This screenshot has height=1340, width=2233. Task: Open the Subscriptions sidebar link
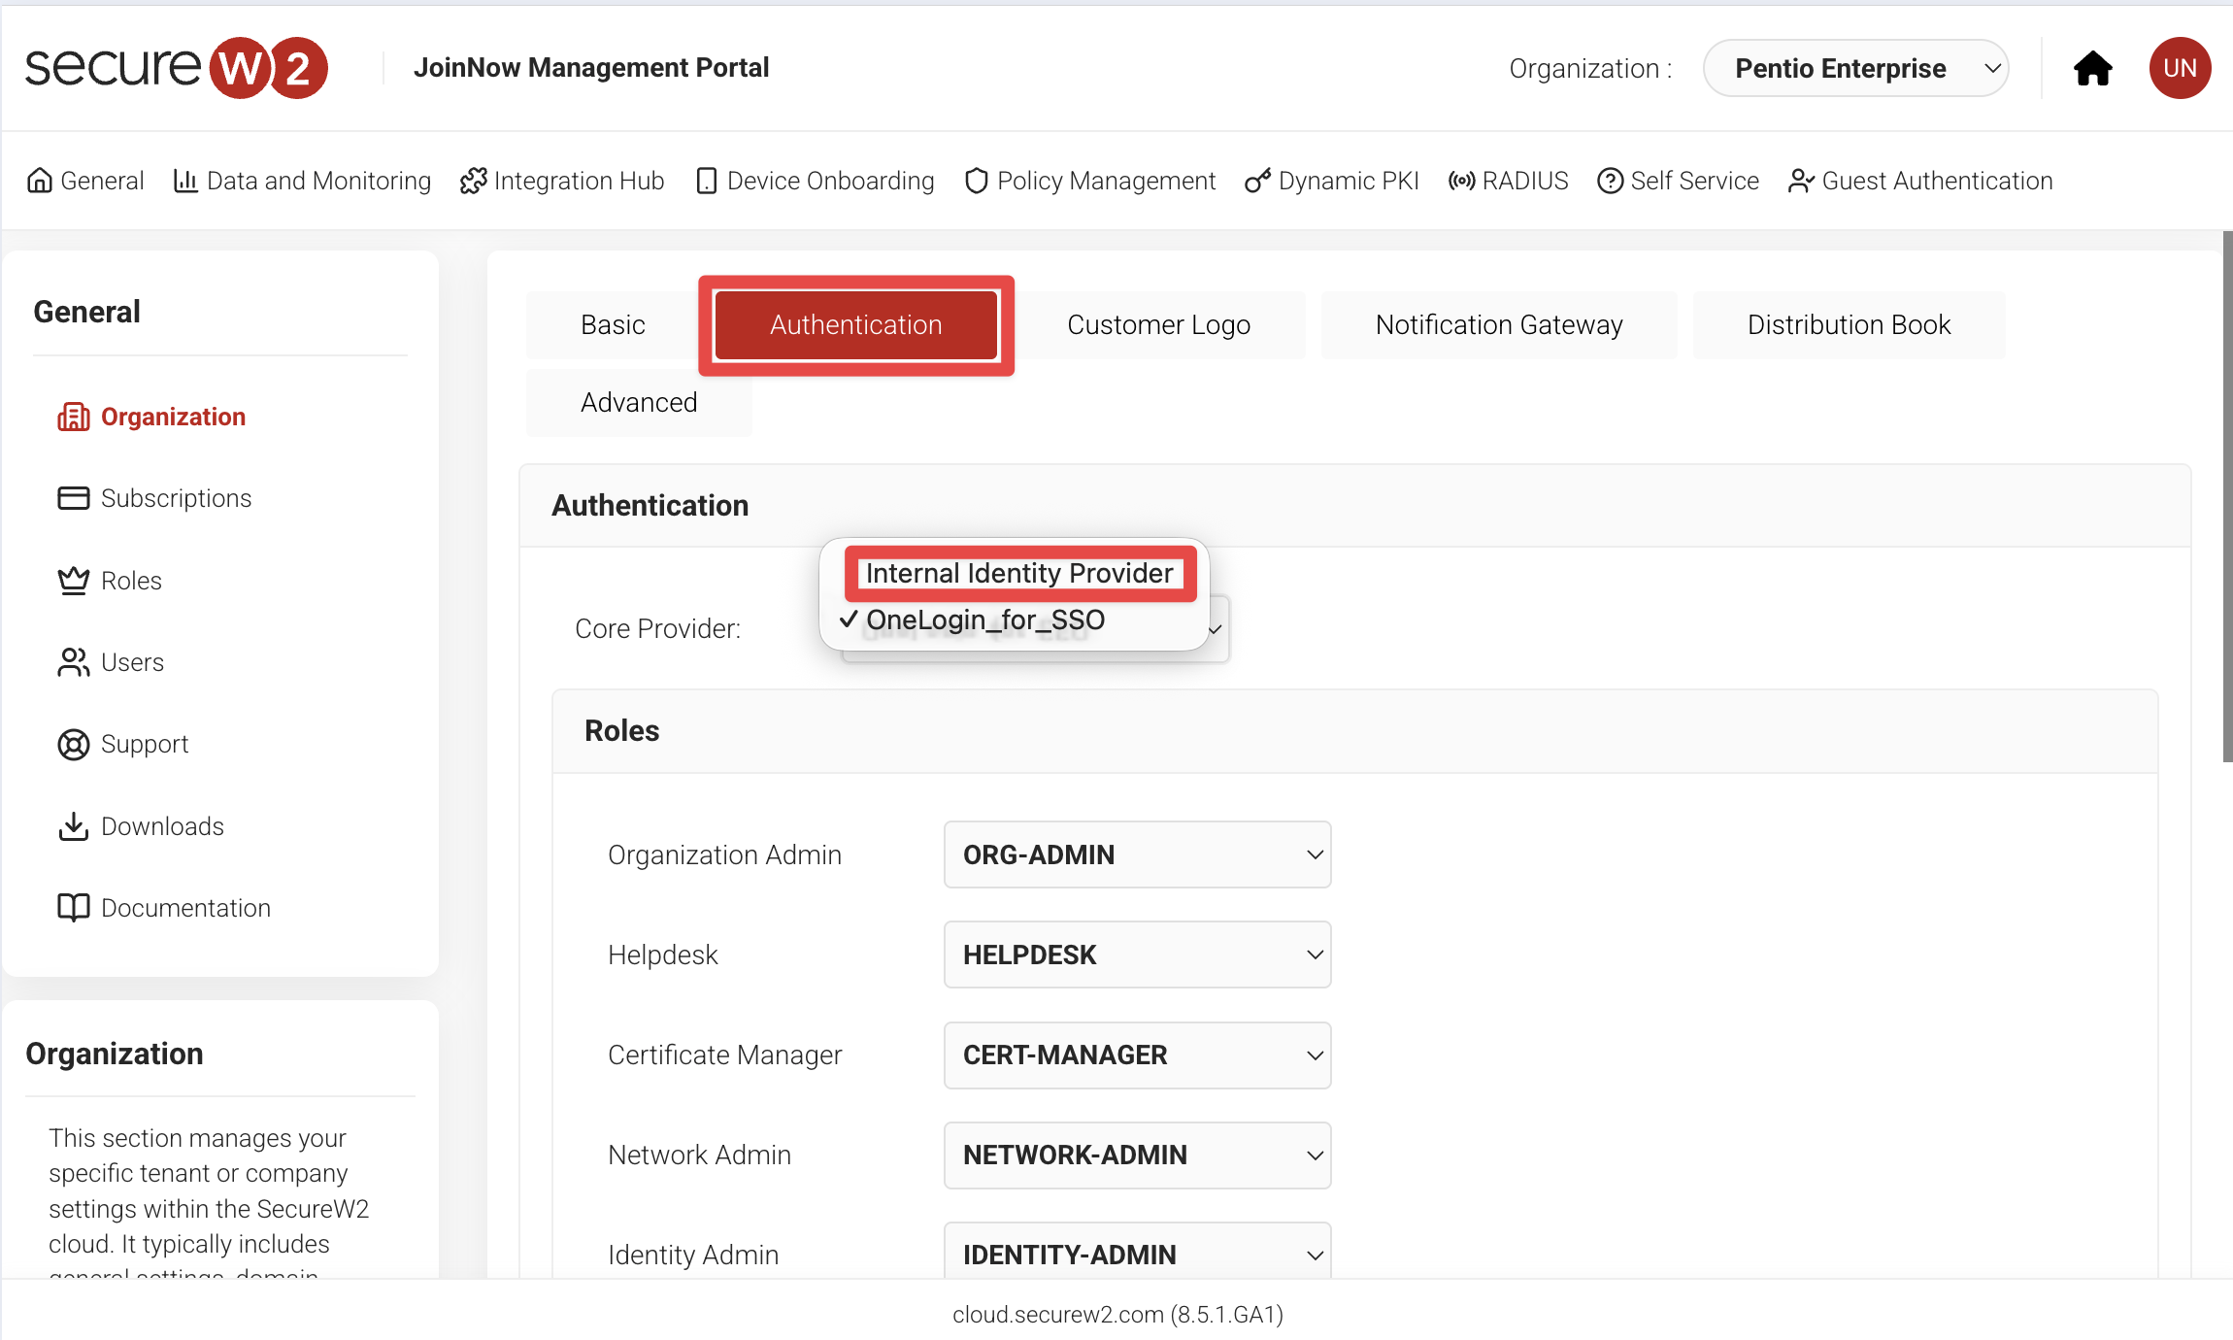point(177,498)
